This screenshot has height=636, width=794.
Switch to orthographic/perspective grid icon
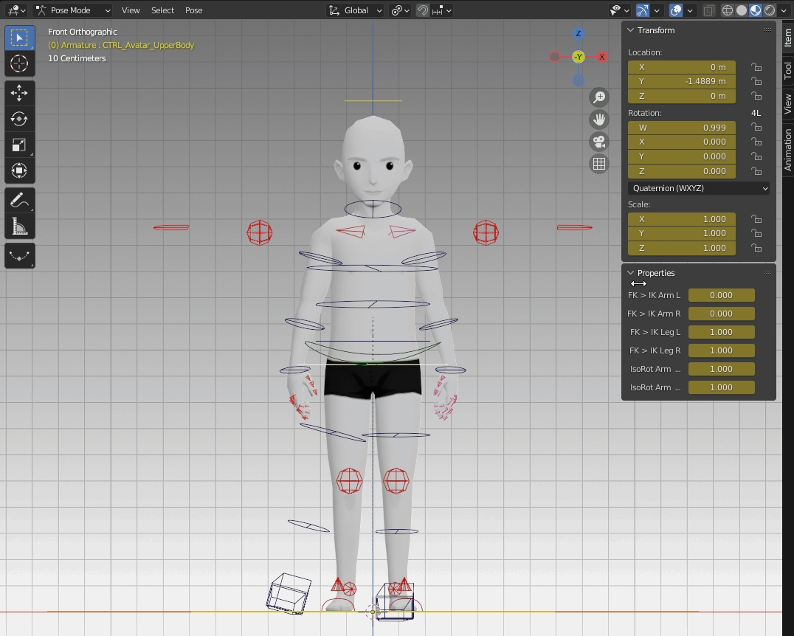pyautogui.click(x=599, y=164)
